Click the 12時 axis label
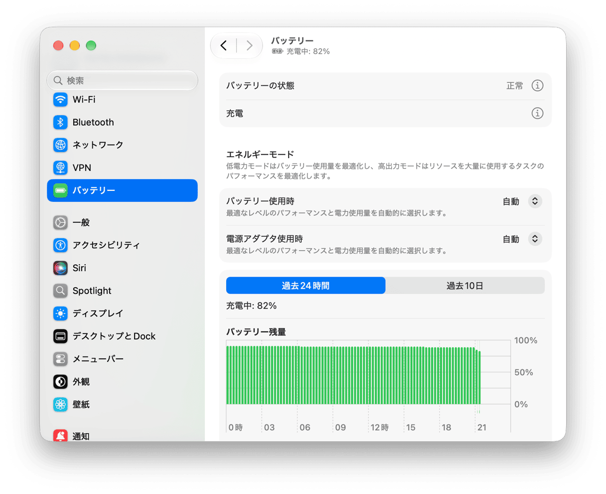The height and width of the screenshot is (494, 606). click(x=380, y=427)
